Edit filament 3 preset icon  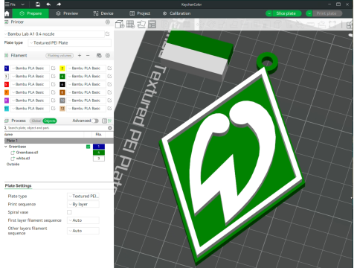pos(54,76)
